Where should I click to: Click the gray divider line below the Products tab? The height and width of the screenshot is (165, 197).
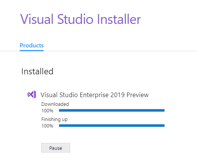(x=120, y=51)
